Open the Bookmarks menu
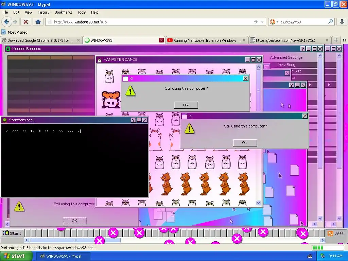The height and width of the screenshot is (261, 348). (63, 12)
